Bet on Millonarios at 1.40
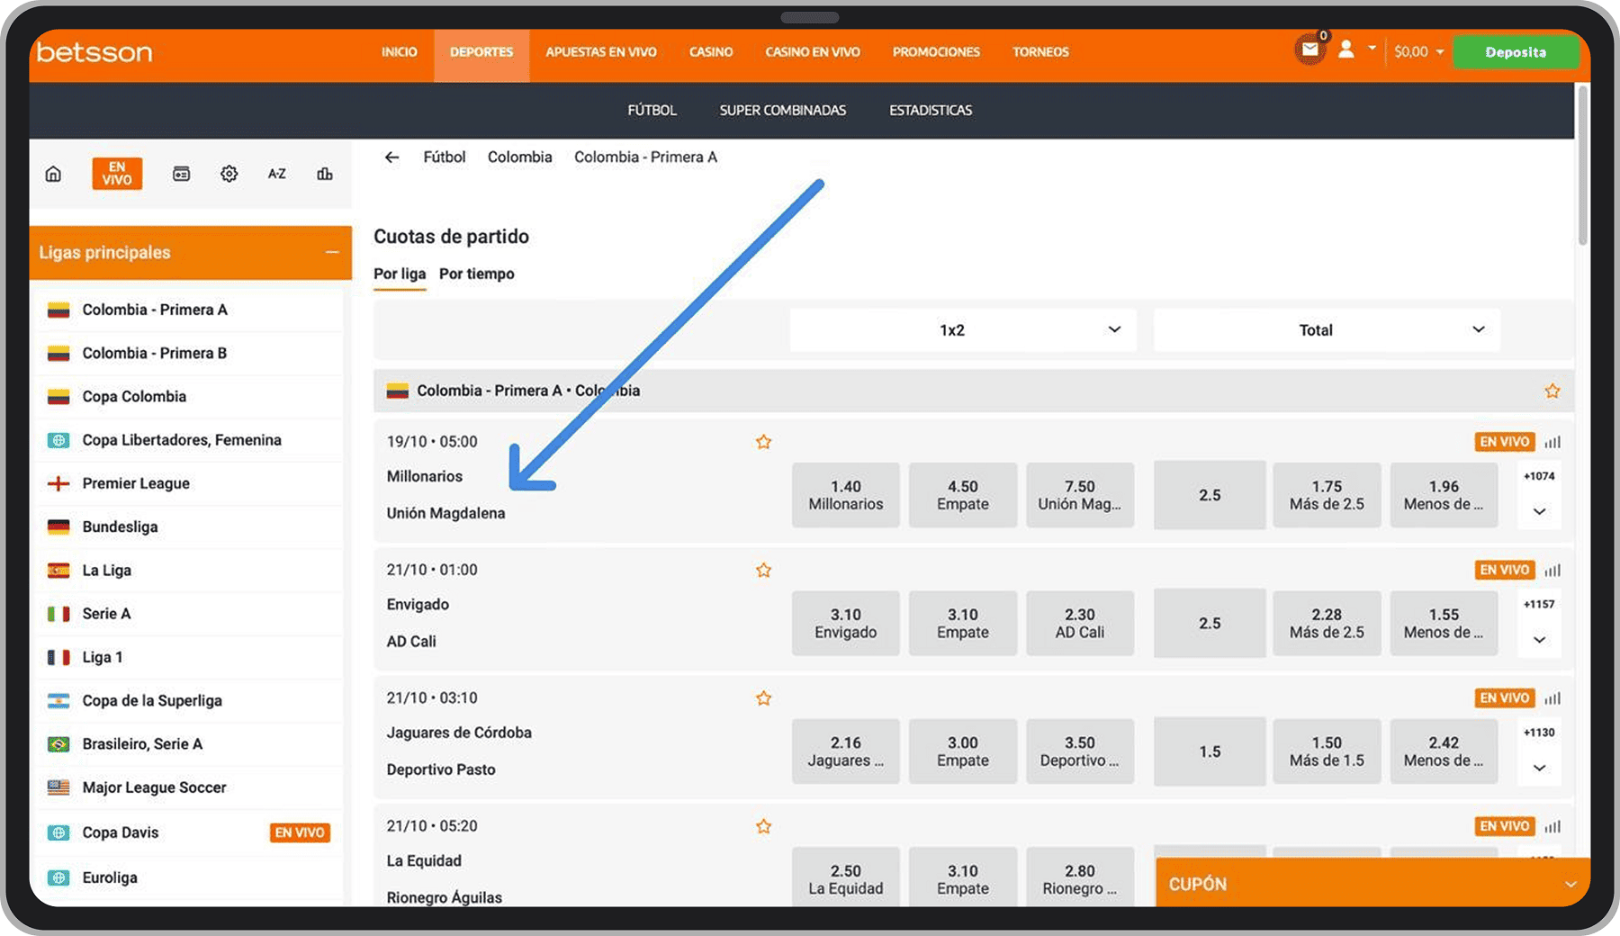1620x936 pixels. pos(846,495)
